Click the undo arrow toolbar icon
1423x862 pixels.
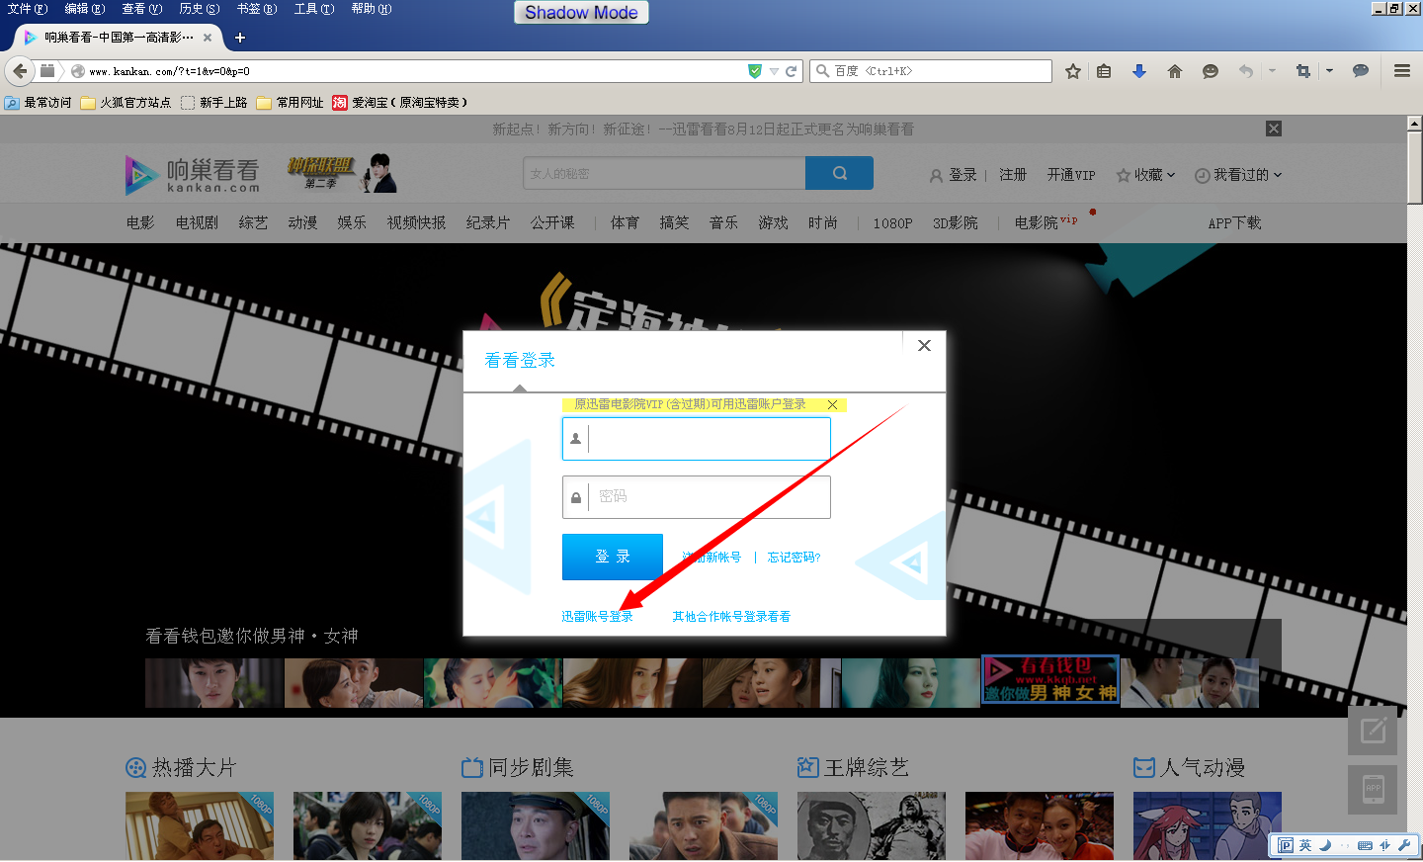1246,71
